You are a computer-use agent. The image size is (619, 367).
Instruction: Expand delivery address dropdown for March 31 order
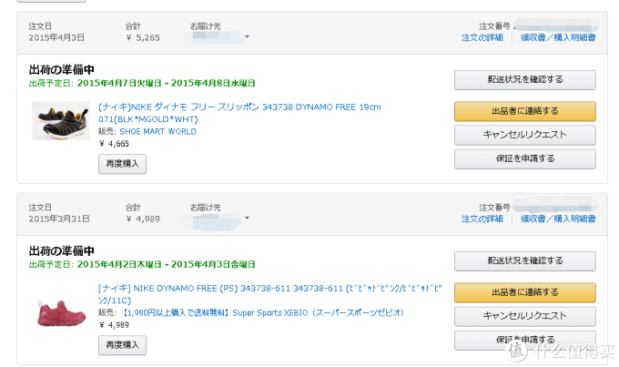[247, 218]
